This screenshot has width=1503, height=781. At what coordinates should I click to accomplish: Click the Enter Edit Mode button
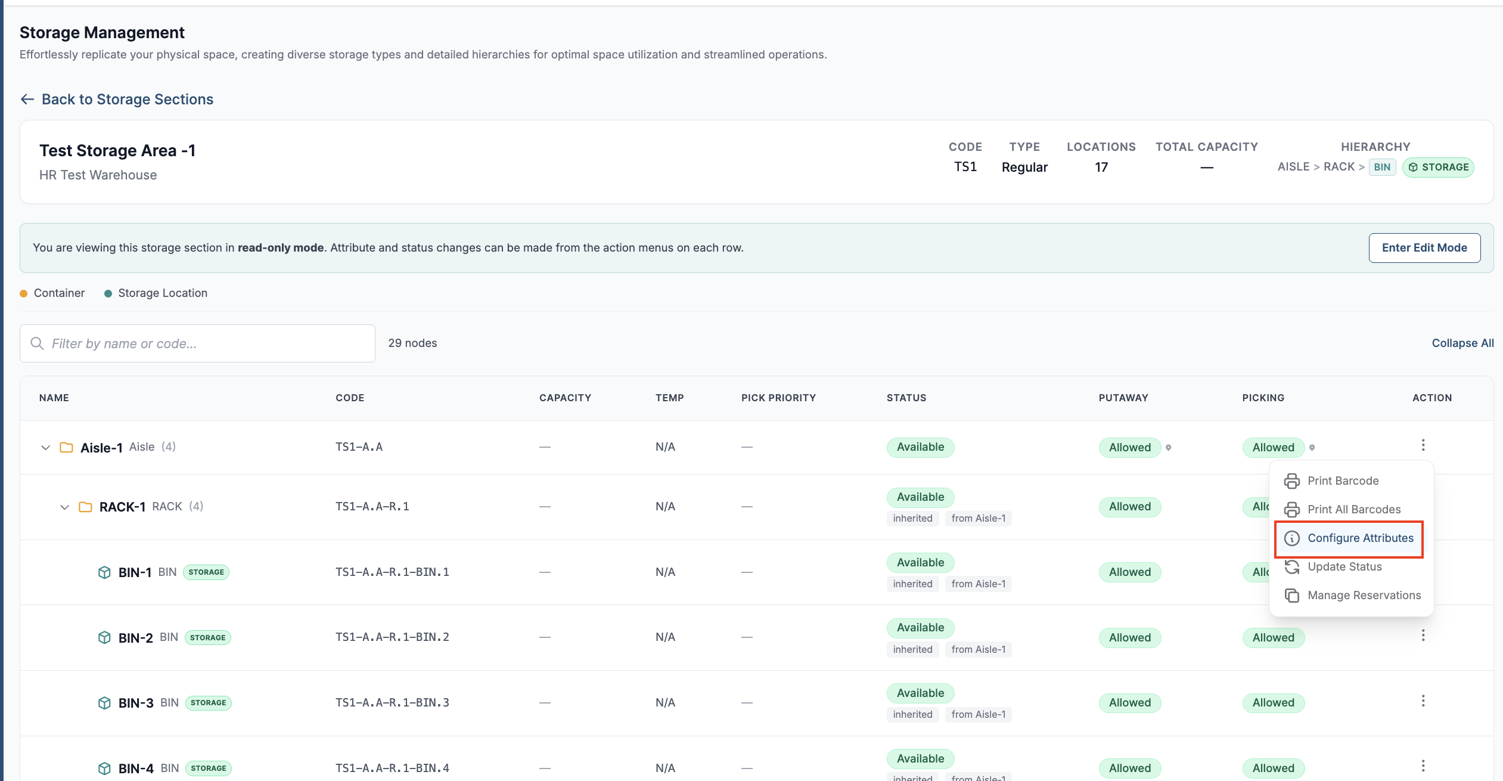(x=1424, y=248)
